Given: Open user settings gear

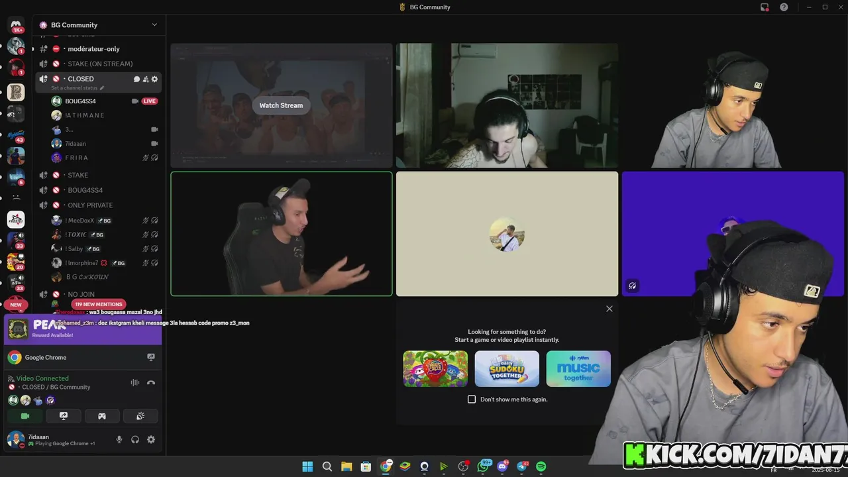Looking at the screenshot, I should tap(151, 439).
